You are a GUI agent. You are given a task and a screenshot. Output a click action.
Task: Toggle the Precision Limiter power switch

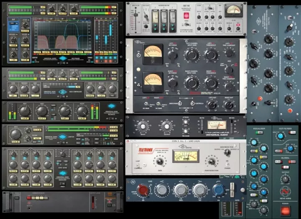click(62, 142)
